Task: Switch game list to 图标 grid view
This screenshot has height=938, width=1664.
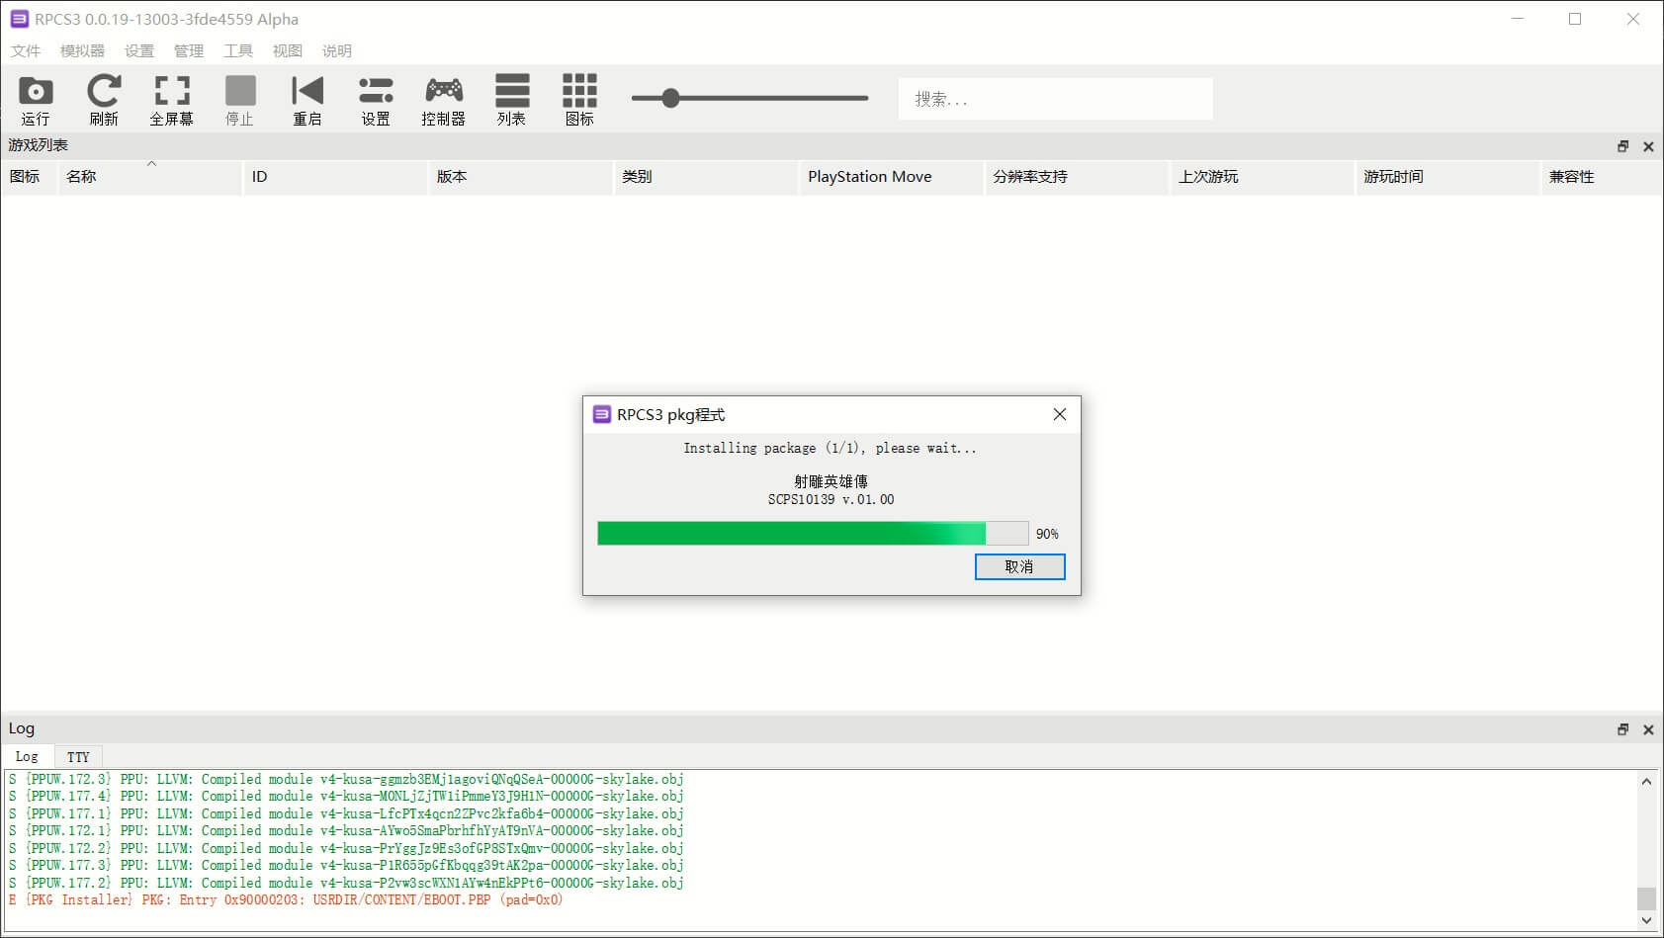Action: pyautogui.click(x=579, y=99)
